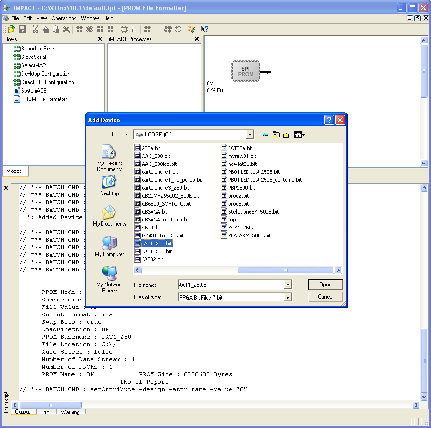431x428 pixels.
Task: Go up one folder level in Add Device
Action: tap(276, 135)
